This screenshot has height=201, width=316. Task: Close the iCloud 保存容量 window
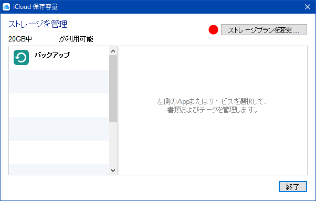tap(308, 7)
